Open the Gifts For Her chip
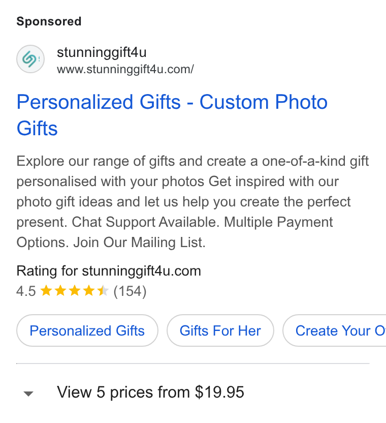The image size is (386, 423). tap(220, 330)
